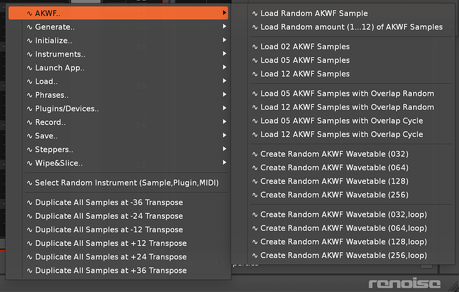Open the Generate.. submenu
This screenshot has width=459, height=292.
point(118,27)
